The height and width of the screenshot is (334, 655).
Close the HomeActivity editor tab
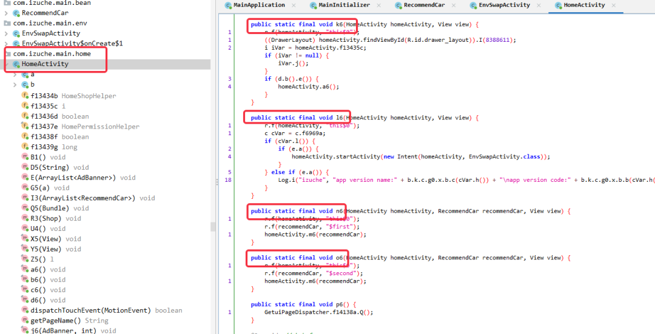(614, 5)
